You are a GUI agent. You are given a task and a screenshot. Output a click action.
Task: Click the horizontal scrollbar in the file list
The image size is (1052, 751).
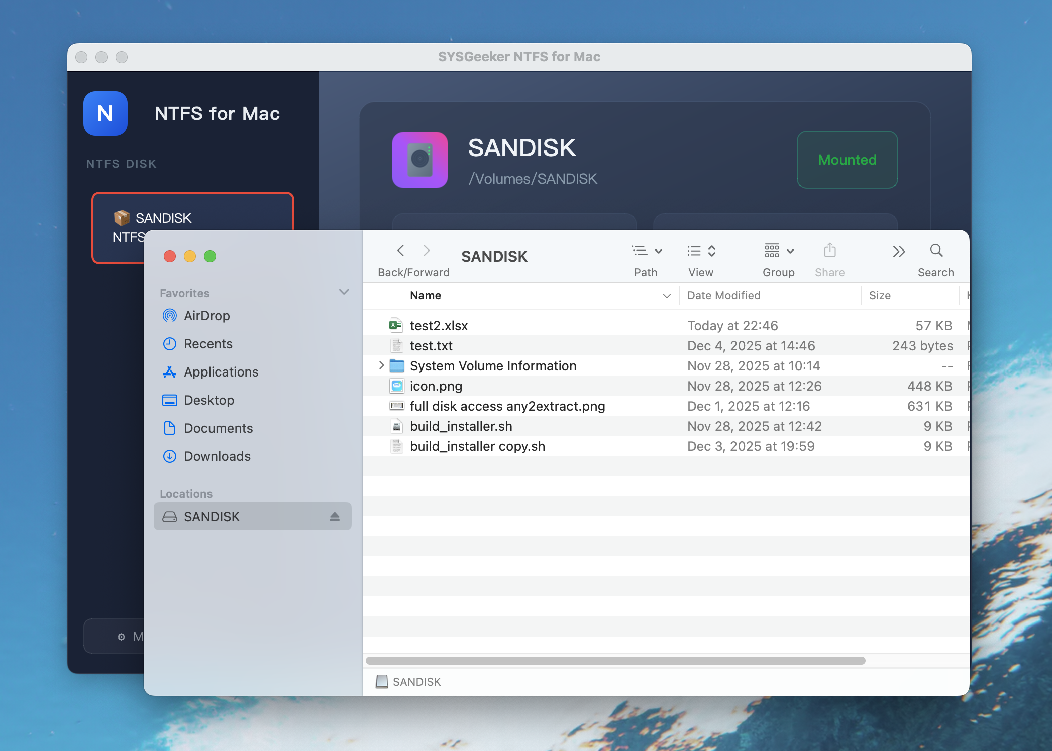click(615, 661)
